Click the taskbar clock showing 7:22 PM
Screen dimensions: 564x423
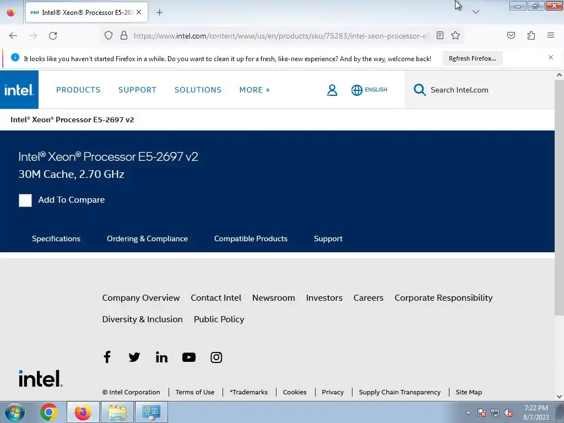[x=536, y=412]
